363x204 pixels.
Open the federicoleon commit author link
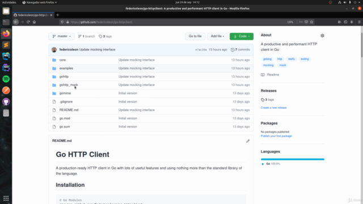pos(69,49)
